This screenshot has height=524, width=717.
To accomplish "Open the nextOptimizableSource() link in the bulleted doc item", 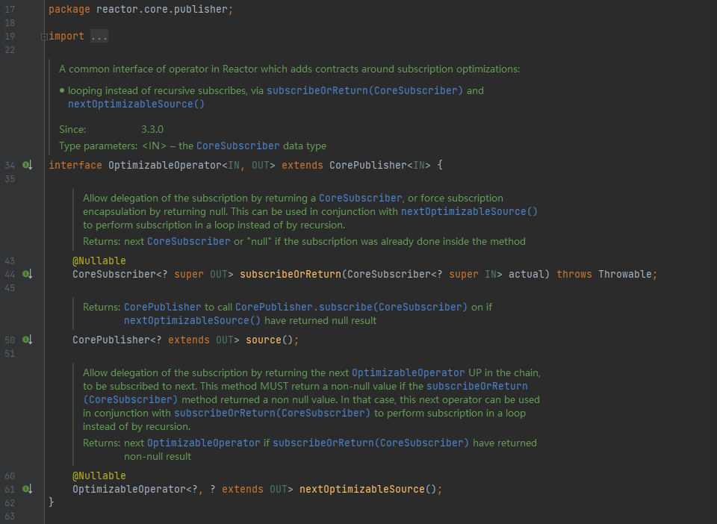I will point(136,104).
